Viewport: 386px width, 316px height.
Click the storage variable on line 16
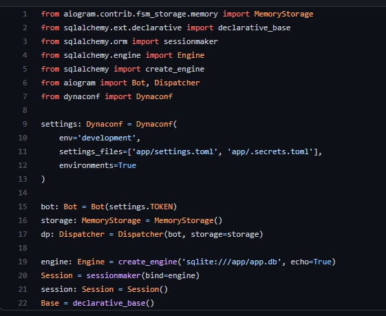click(56, 220)
